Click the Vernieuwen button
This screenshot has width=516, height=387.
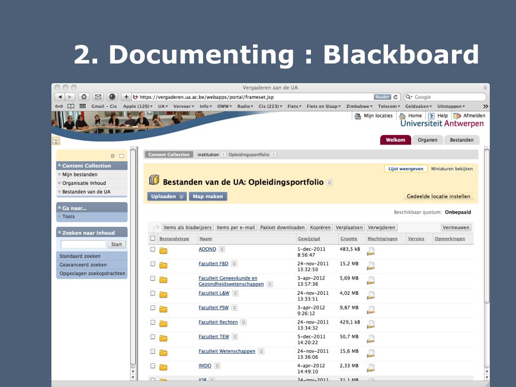point(456,227)
